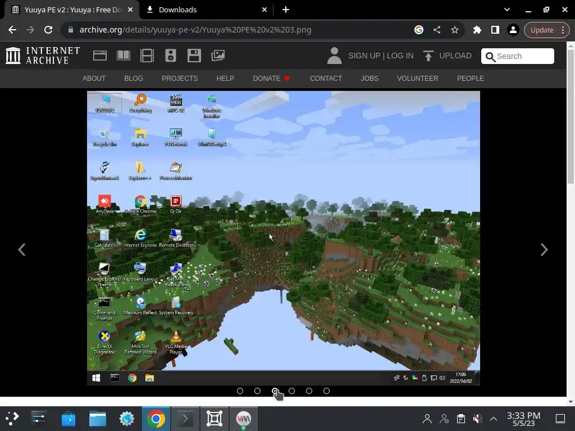Click the muted volume tray icon
The height and width of the screenshot is (431, 575).
pos(477,419)
